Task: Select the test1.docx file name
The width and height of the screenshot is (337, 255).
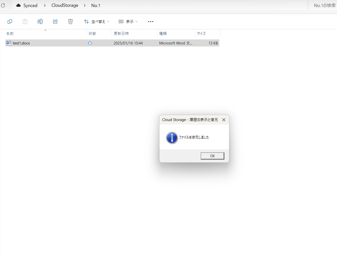Action: pyautogui.click(x=21, y=43)
